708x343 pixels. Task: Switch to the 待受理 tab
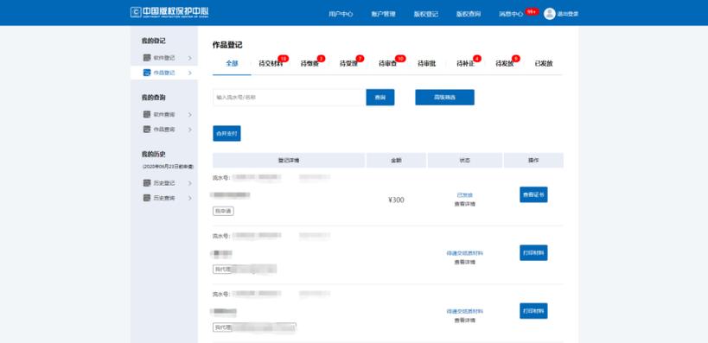348,64
